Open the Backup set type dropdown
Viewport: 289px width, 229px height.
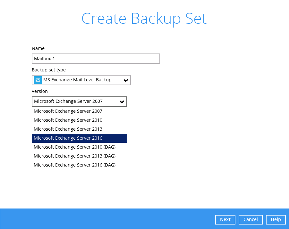[x=81, y=80]
